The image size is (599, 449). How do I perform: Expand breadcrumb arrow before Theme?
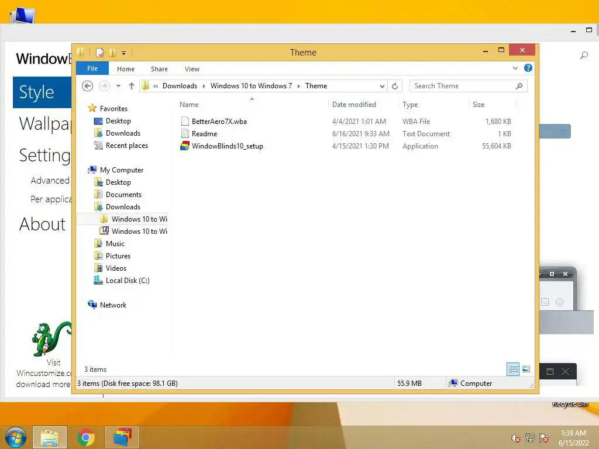tap(298, 86)
